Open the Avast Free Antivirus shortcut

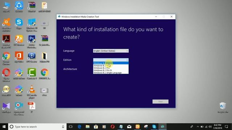(x=6, y=25)
